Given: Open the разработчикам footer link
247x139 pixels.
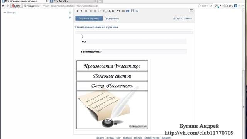Looking at the screenshot, I should pyautogui.click(x=152, y=138).
